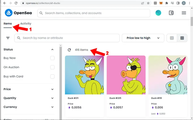Bookmark this page with star icon

(x=148, y=3)
